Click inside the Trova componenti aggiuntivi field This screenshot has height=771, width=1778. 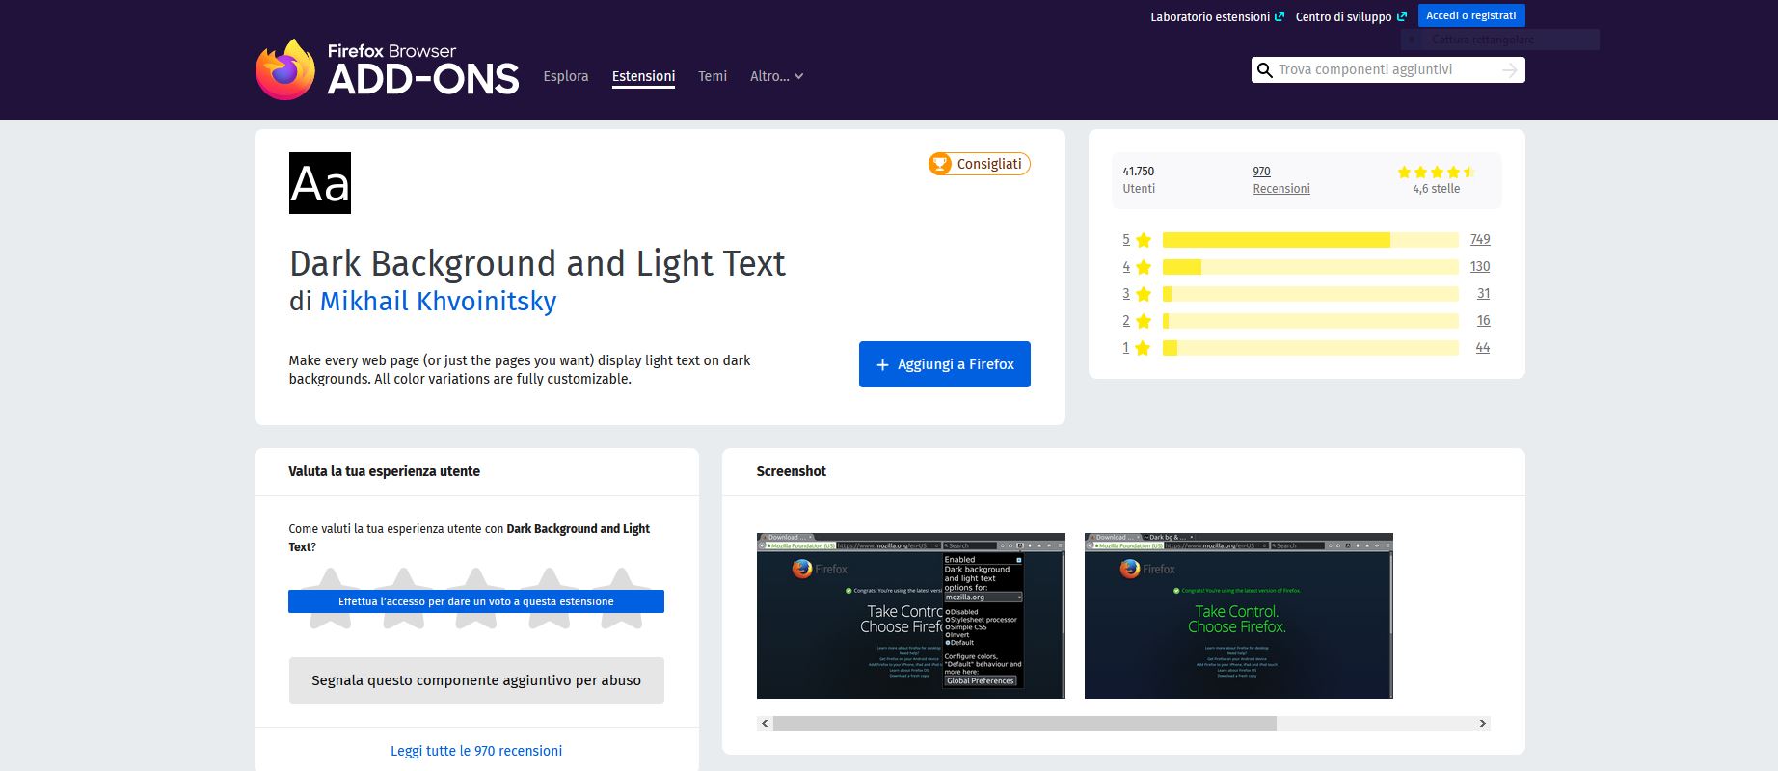point(1387,70)
